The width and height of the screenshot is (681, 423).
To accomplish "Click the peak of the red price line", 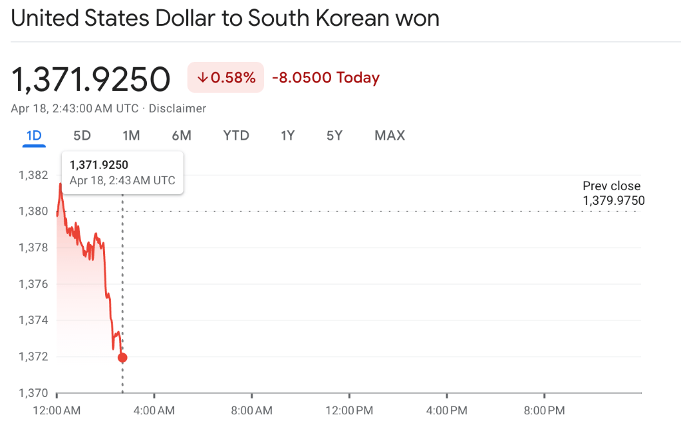I will point(61,184).
